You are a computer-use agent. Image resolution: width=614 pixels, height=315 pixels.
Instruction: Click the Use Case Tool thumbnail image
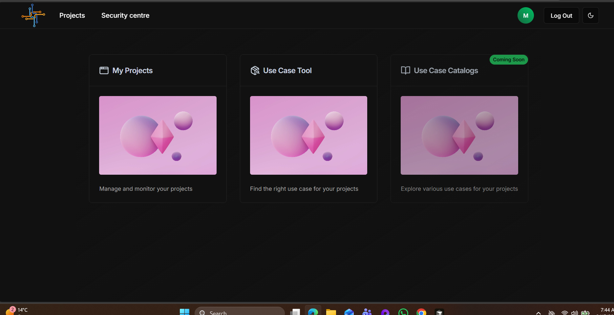coord(308,135)
